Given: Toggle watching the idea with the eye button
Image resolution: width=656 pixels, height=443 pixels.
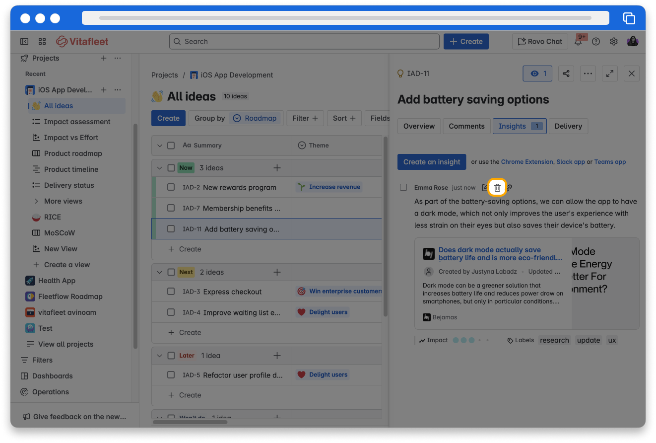Looking at the screenshot, I should click(x=537, y=74).
